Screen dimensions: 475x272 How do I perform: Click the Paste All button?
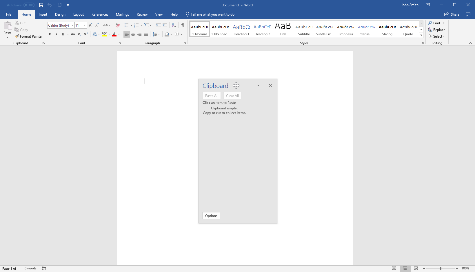pyautogui.click(x=212, y=96)
